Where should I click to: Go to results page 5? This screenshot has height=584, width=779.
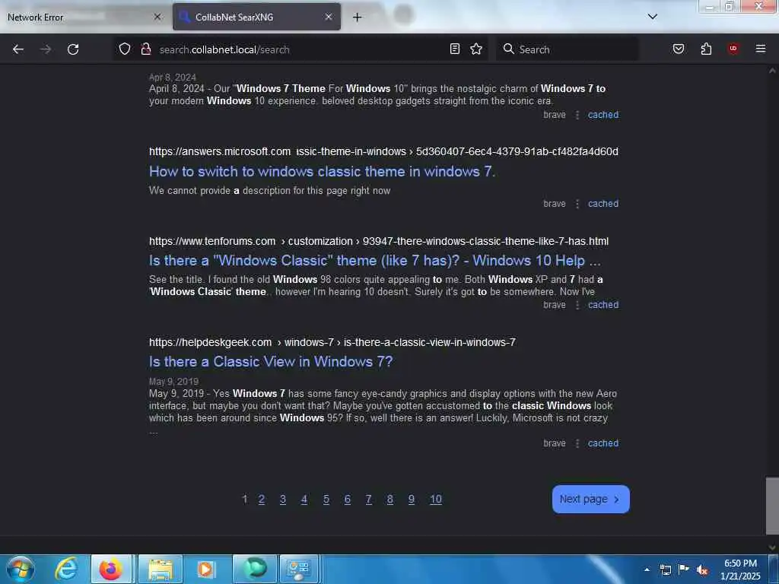tap(326, 499)
